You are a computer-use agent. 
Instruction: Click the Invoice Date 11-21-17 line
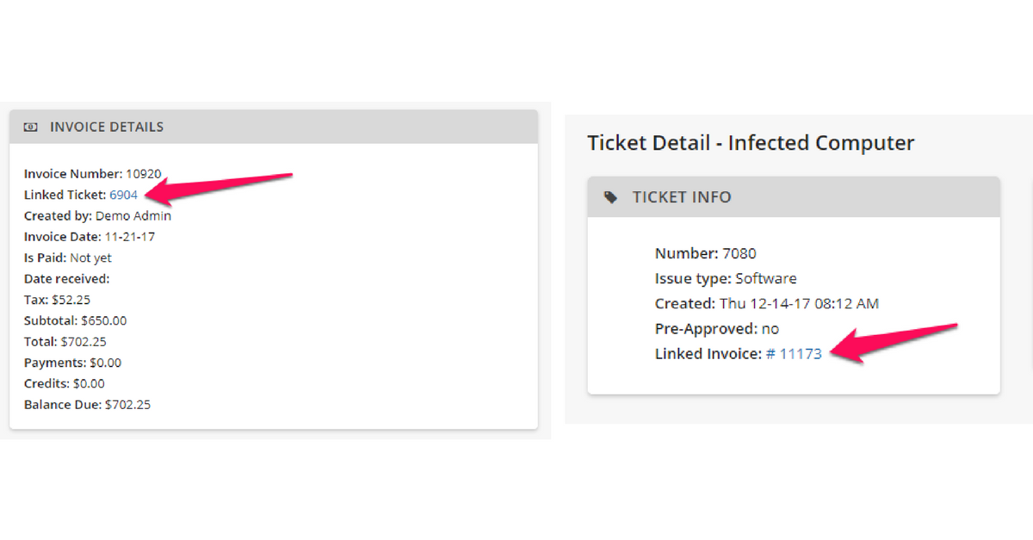(90, 236)
